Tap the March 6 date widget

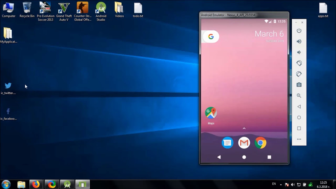coord(269,36)
